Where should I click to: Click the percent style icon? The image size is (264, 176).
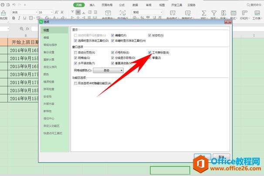(142, 18)
